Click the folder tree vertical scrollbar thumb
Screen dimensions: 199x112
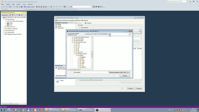[x=92, y=54]
